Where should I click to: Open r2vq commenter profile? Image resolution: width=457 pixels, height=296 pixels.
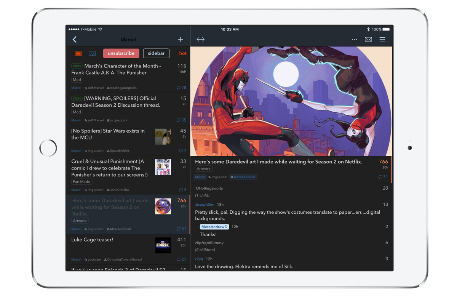tap(199, 259)
